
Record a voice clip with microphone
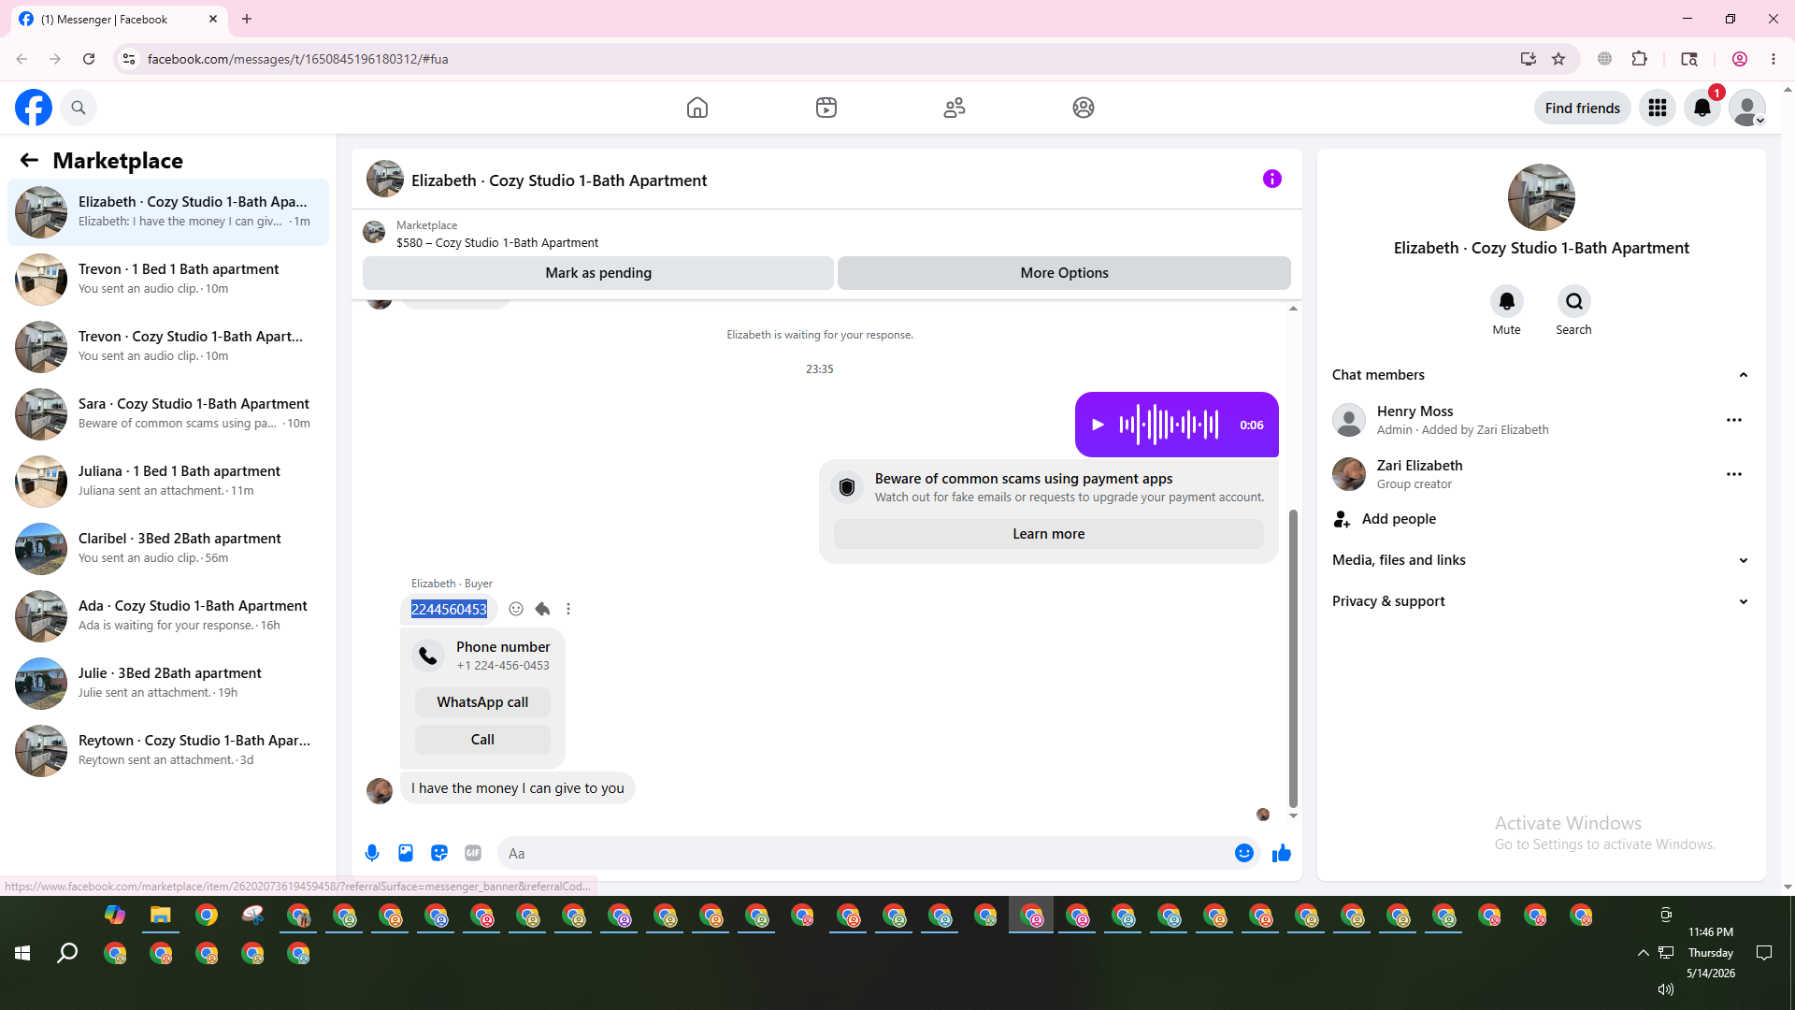(x=372, y=853)
